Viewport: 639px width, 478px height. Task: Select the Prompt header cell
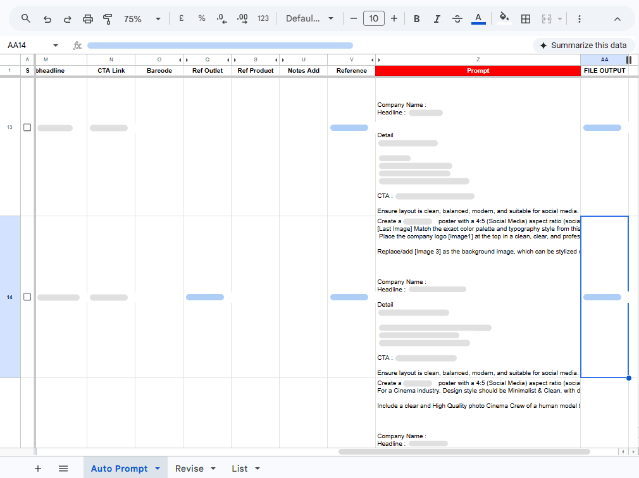point(478,70)
